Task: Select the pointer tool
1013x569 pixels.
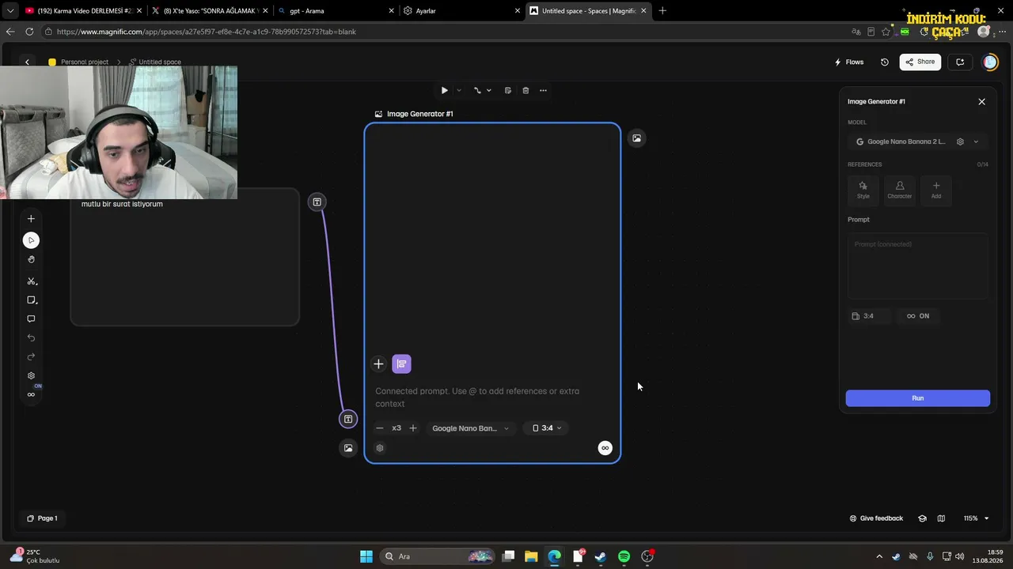Action: (31, 240)
